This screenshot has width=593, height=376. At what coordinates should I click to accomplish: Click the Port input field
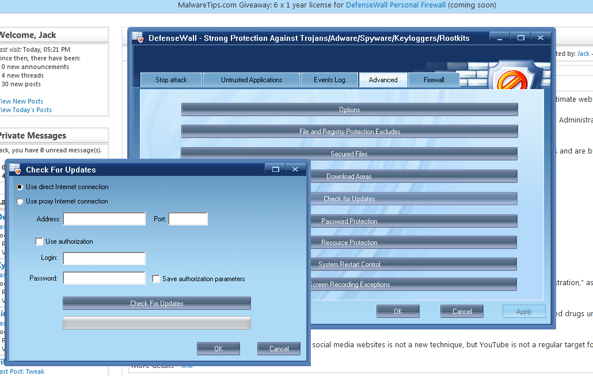tap(188, 219)
